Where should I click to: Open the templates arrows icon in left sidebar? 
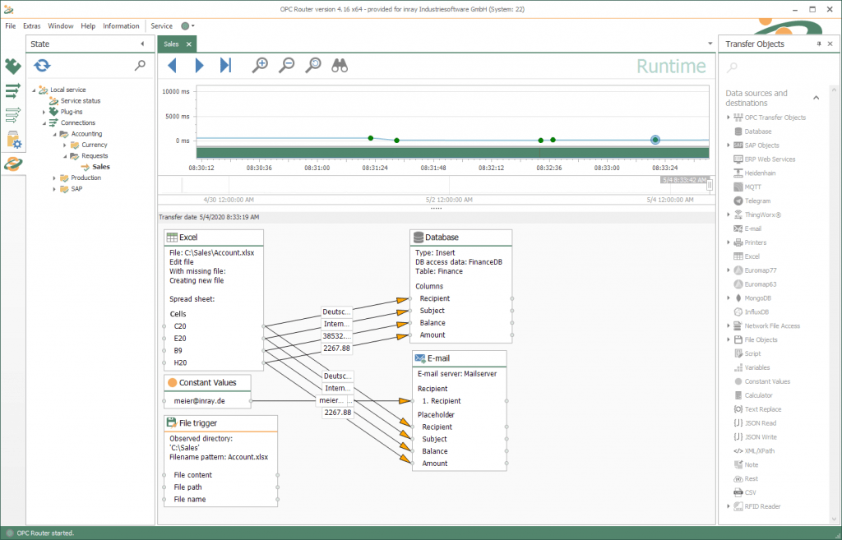point(13,114)
